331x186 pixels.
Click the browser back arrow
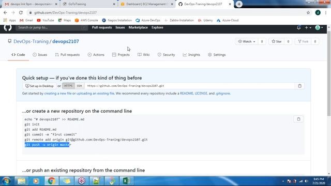5,12
